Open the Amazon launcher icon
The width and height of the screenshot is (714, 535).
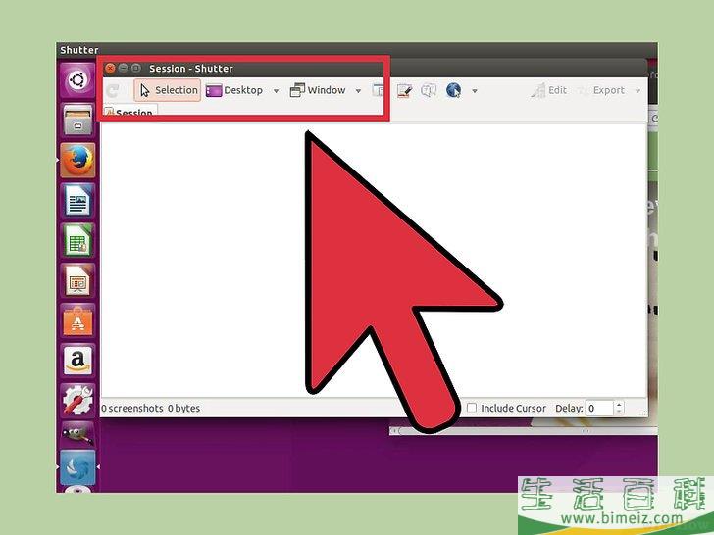click(77, 361)
